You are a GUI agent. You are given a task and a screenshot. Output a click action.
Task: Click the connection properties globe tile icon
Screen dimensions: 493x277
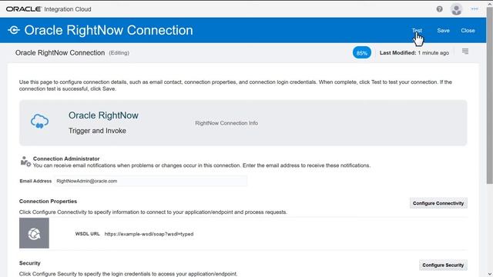tap(34, 233)
